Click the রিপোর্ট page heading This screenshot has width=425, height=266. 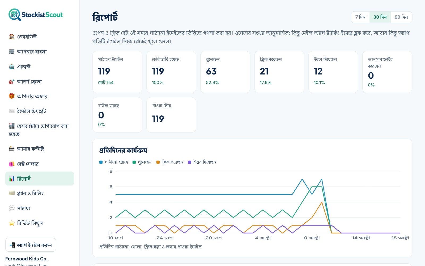[x=105, y=17]
